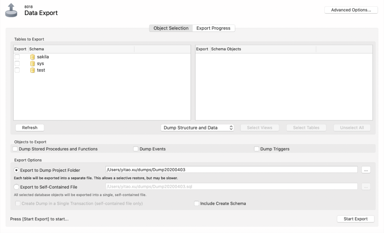Click the Unselect All button

tap(352, 127)
